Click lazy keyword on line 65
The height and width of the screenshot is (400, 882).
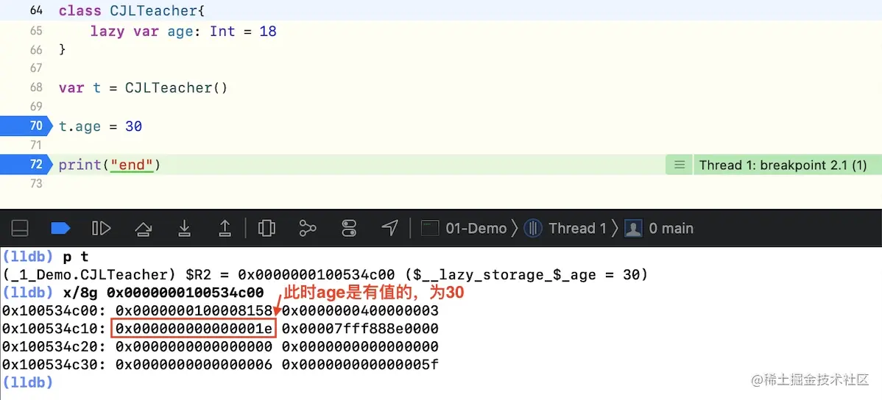tap(107, 32)
